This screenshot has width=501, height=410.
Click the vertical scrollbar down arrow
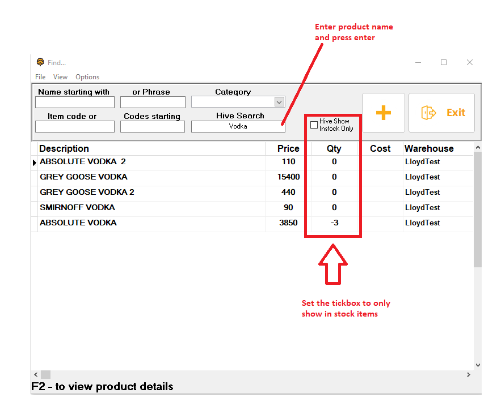pyautogui.click(x=477, y=365)
